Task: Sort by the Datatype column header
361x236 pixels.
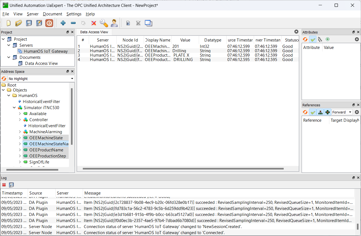Action: pos(213,40)
